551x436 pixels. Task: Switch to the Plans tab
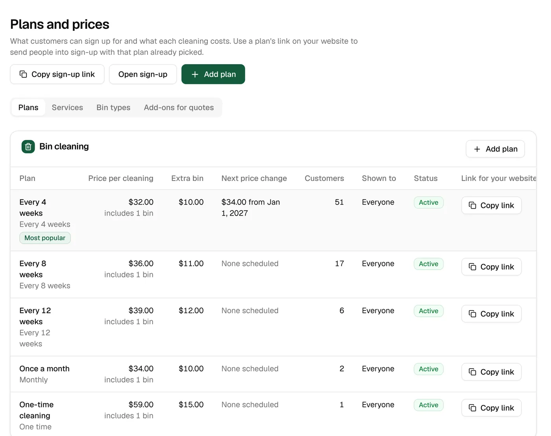pos(28,107)
